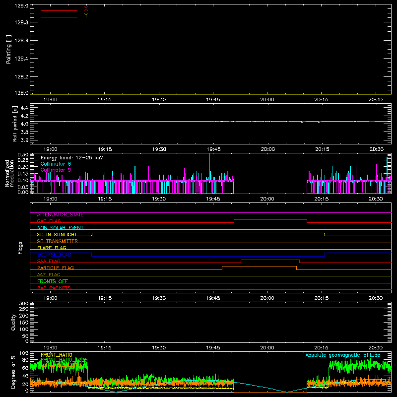The image size is (397, 397).
Task: Click the 3.6 roll period tick
Action: (x=24, y=140)
